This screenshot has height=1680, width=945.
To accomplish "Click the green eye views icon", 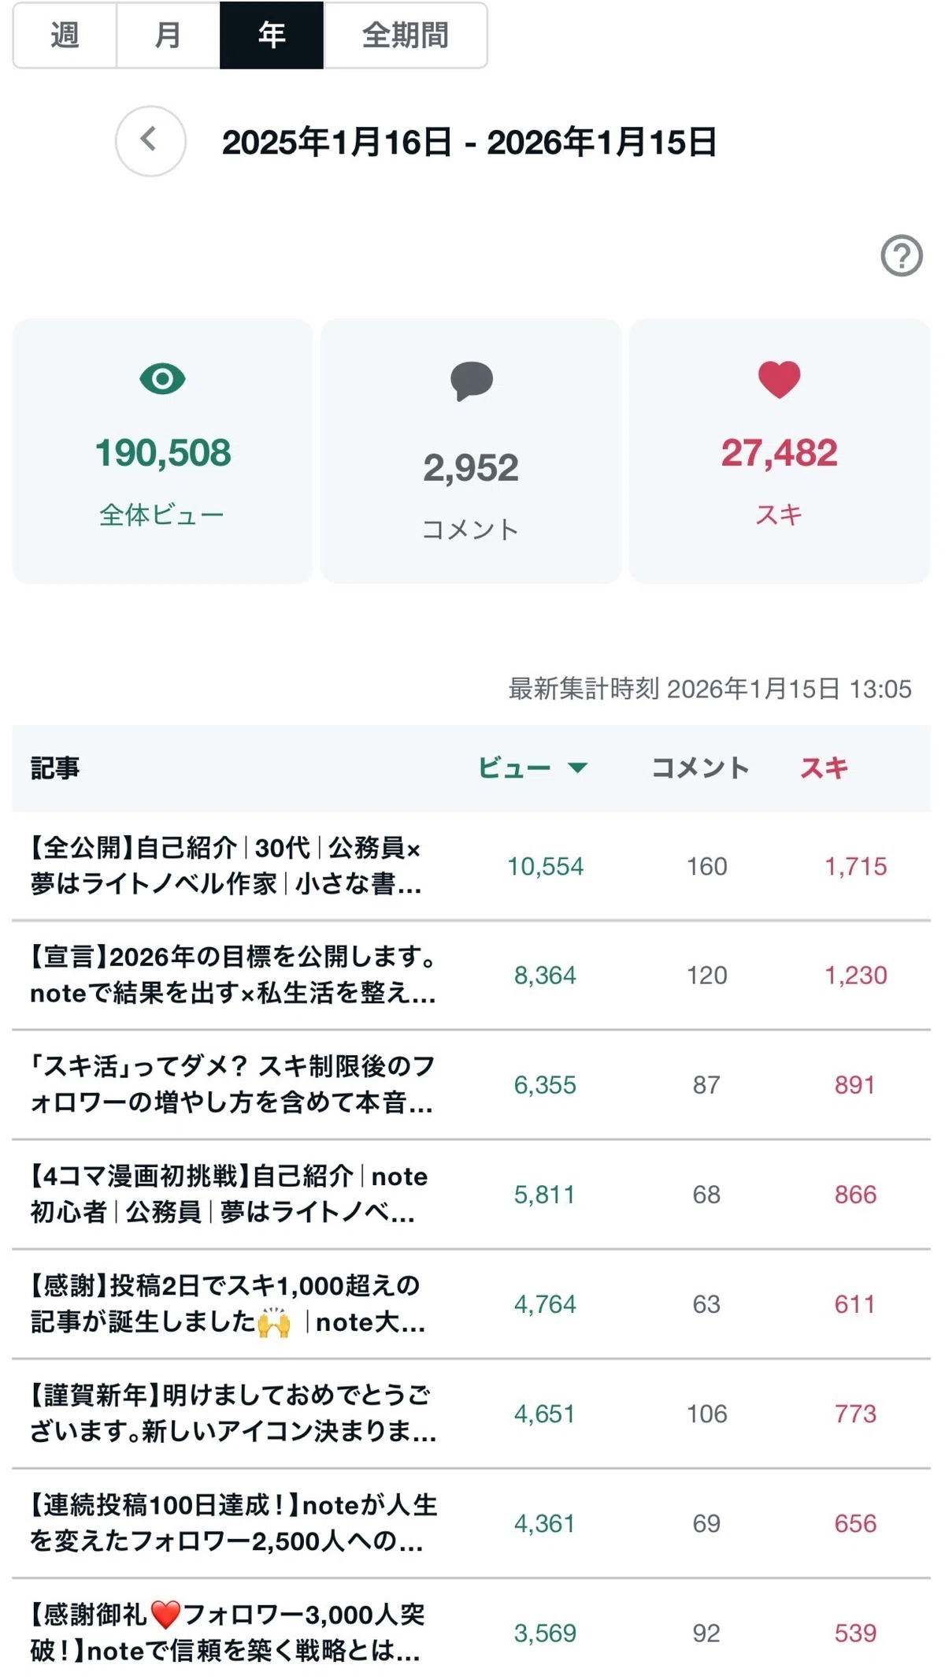I will [162, 379].
